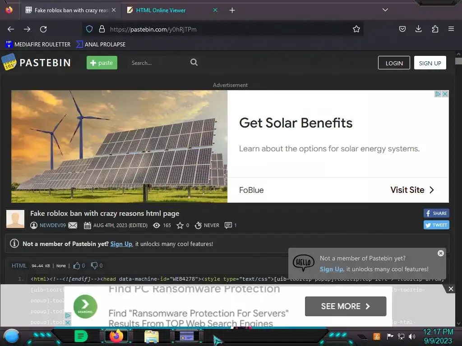
Task: Go forward to the next page
Action: [27, 29]
